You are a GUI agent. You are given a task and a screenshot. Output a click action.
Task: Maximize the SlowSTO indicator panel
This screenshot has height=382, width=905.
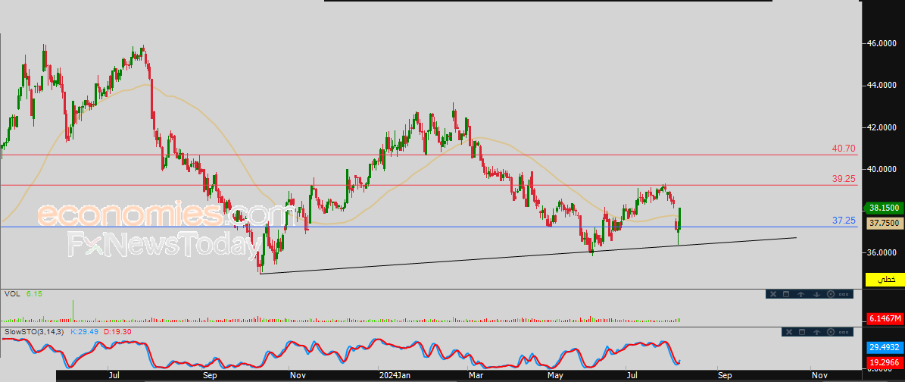click(x=801, y=332)
